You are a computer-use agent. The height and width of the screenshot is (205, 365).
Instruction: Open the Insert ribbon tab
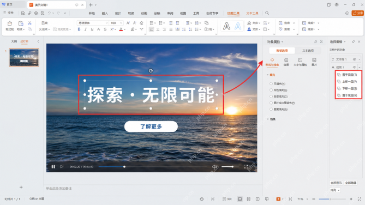coord(105,13)
